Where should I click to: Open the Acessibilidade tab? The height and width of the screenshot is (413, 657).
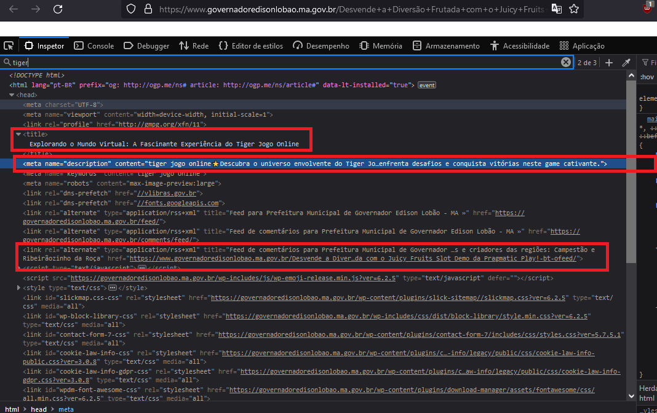[520, 45]
